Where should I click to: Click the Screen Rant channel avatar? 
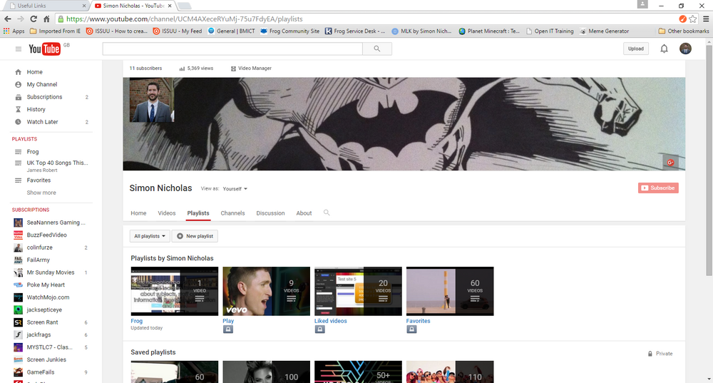click(x=19, y=322)
